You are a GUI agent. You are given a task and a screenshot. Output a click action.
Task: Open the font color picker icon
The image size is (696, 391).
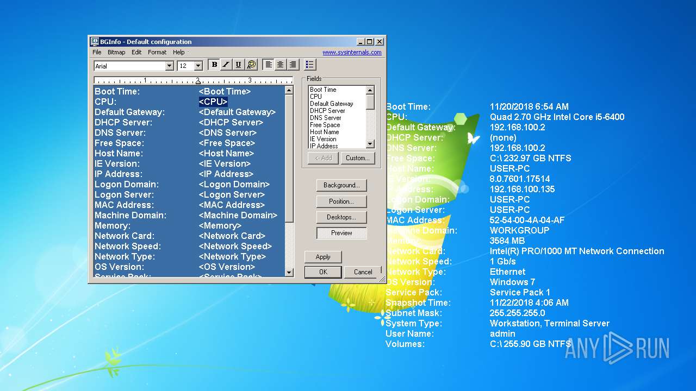251,65
